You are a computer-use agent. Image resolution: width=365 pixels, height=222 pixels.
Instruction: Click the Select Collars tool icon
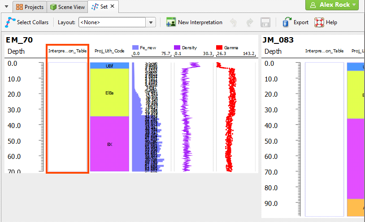point(10,22)
